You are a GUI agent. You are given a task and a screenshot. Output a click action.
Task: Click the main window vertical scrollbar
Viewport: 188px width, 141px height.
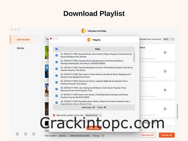click(x=177, y=111)
